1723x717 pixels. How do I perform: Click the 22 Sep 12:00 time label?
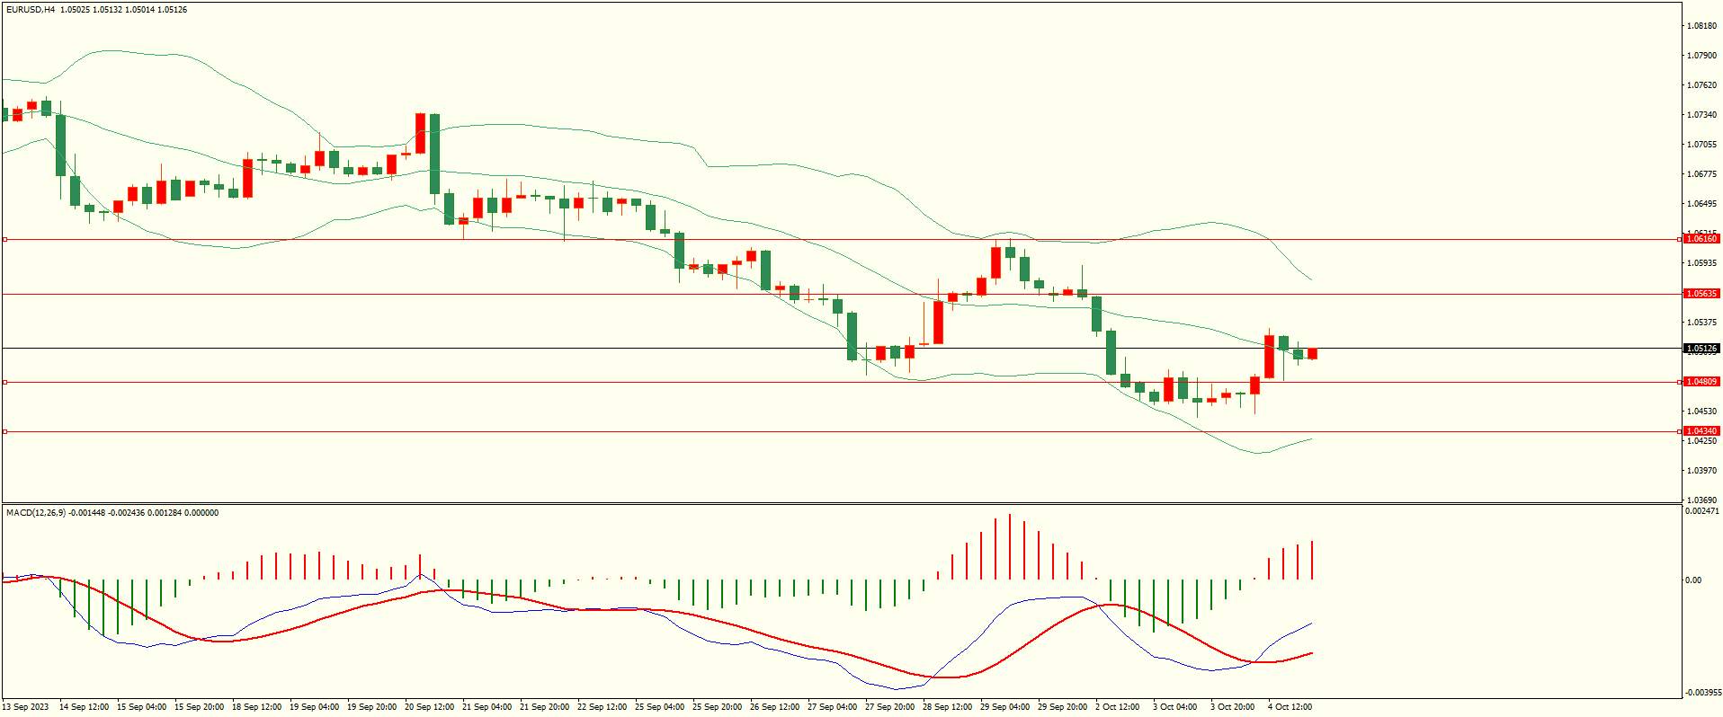(602, 707)
